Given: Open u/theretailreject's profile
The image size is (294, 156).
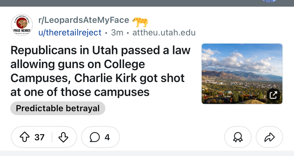Looking at the screenshot, I should 70,32.
